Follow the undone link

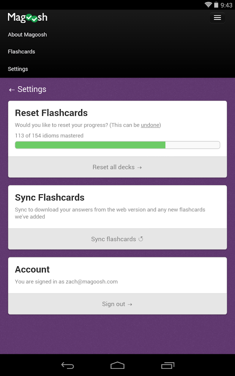point(150,125)
